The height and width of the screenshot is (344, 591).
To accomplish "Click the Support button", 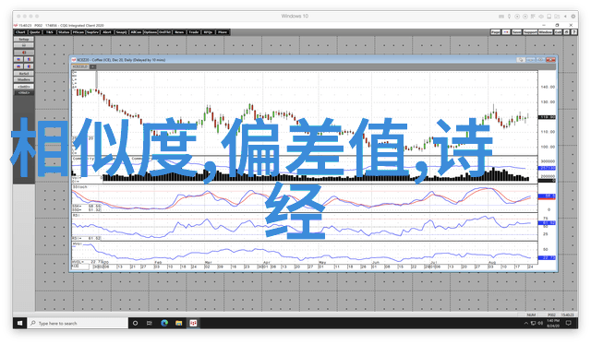I will (530, 32).
